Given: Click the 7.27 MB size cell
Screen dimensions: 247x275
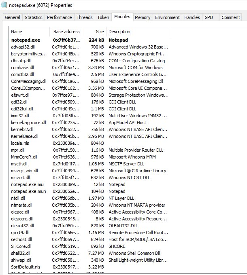Looking at the screenshot, I should 96,253.
